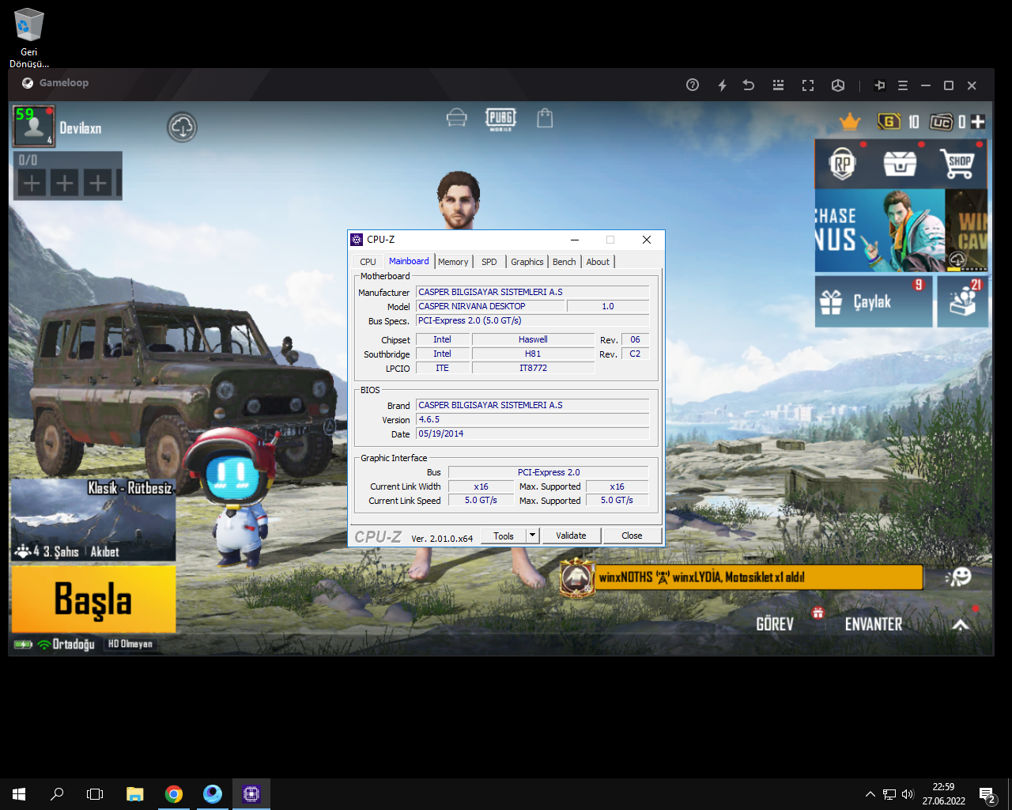Select the Mainboard tab in CPU-Z
Screen dimensions: 1012x810
[409, 261]
